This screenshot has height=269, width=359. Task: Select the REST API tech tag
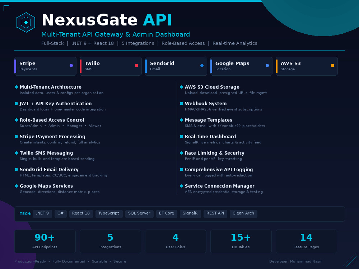[x=215, y=214]
